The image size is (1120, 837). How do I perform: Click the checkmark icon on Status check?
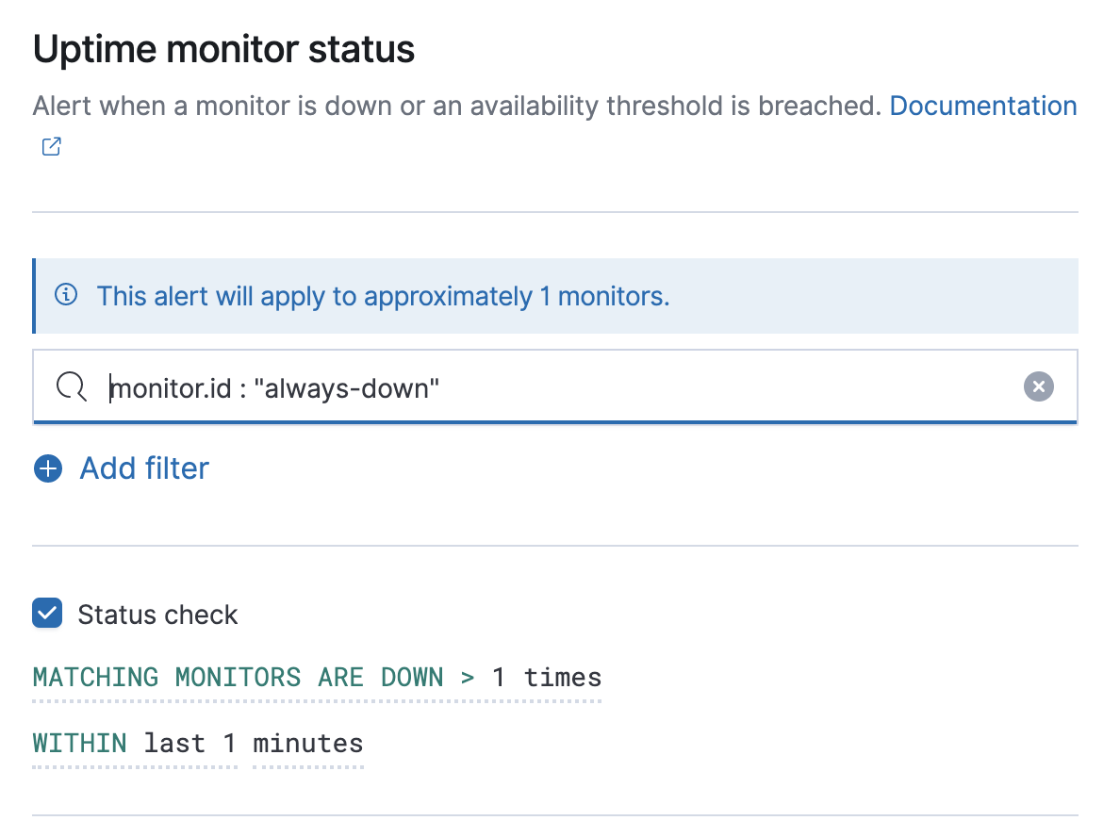[x=46, y=614]
